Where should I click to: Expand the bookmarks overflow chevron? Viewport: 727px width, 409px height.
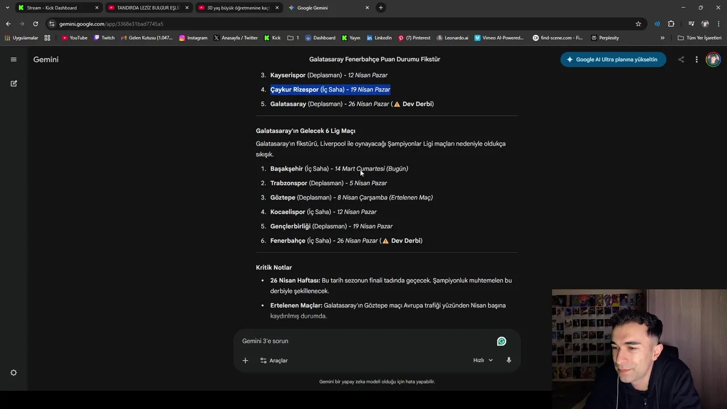point(662,38)
